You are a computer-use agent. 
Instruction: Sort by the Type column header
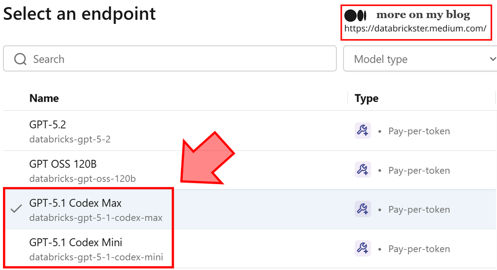[366, 98]
